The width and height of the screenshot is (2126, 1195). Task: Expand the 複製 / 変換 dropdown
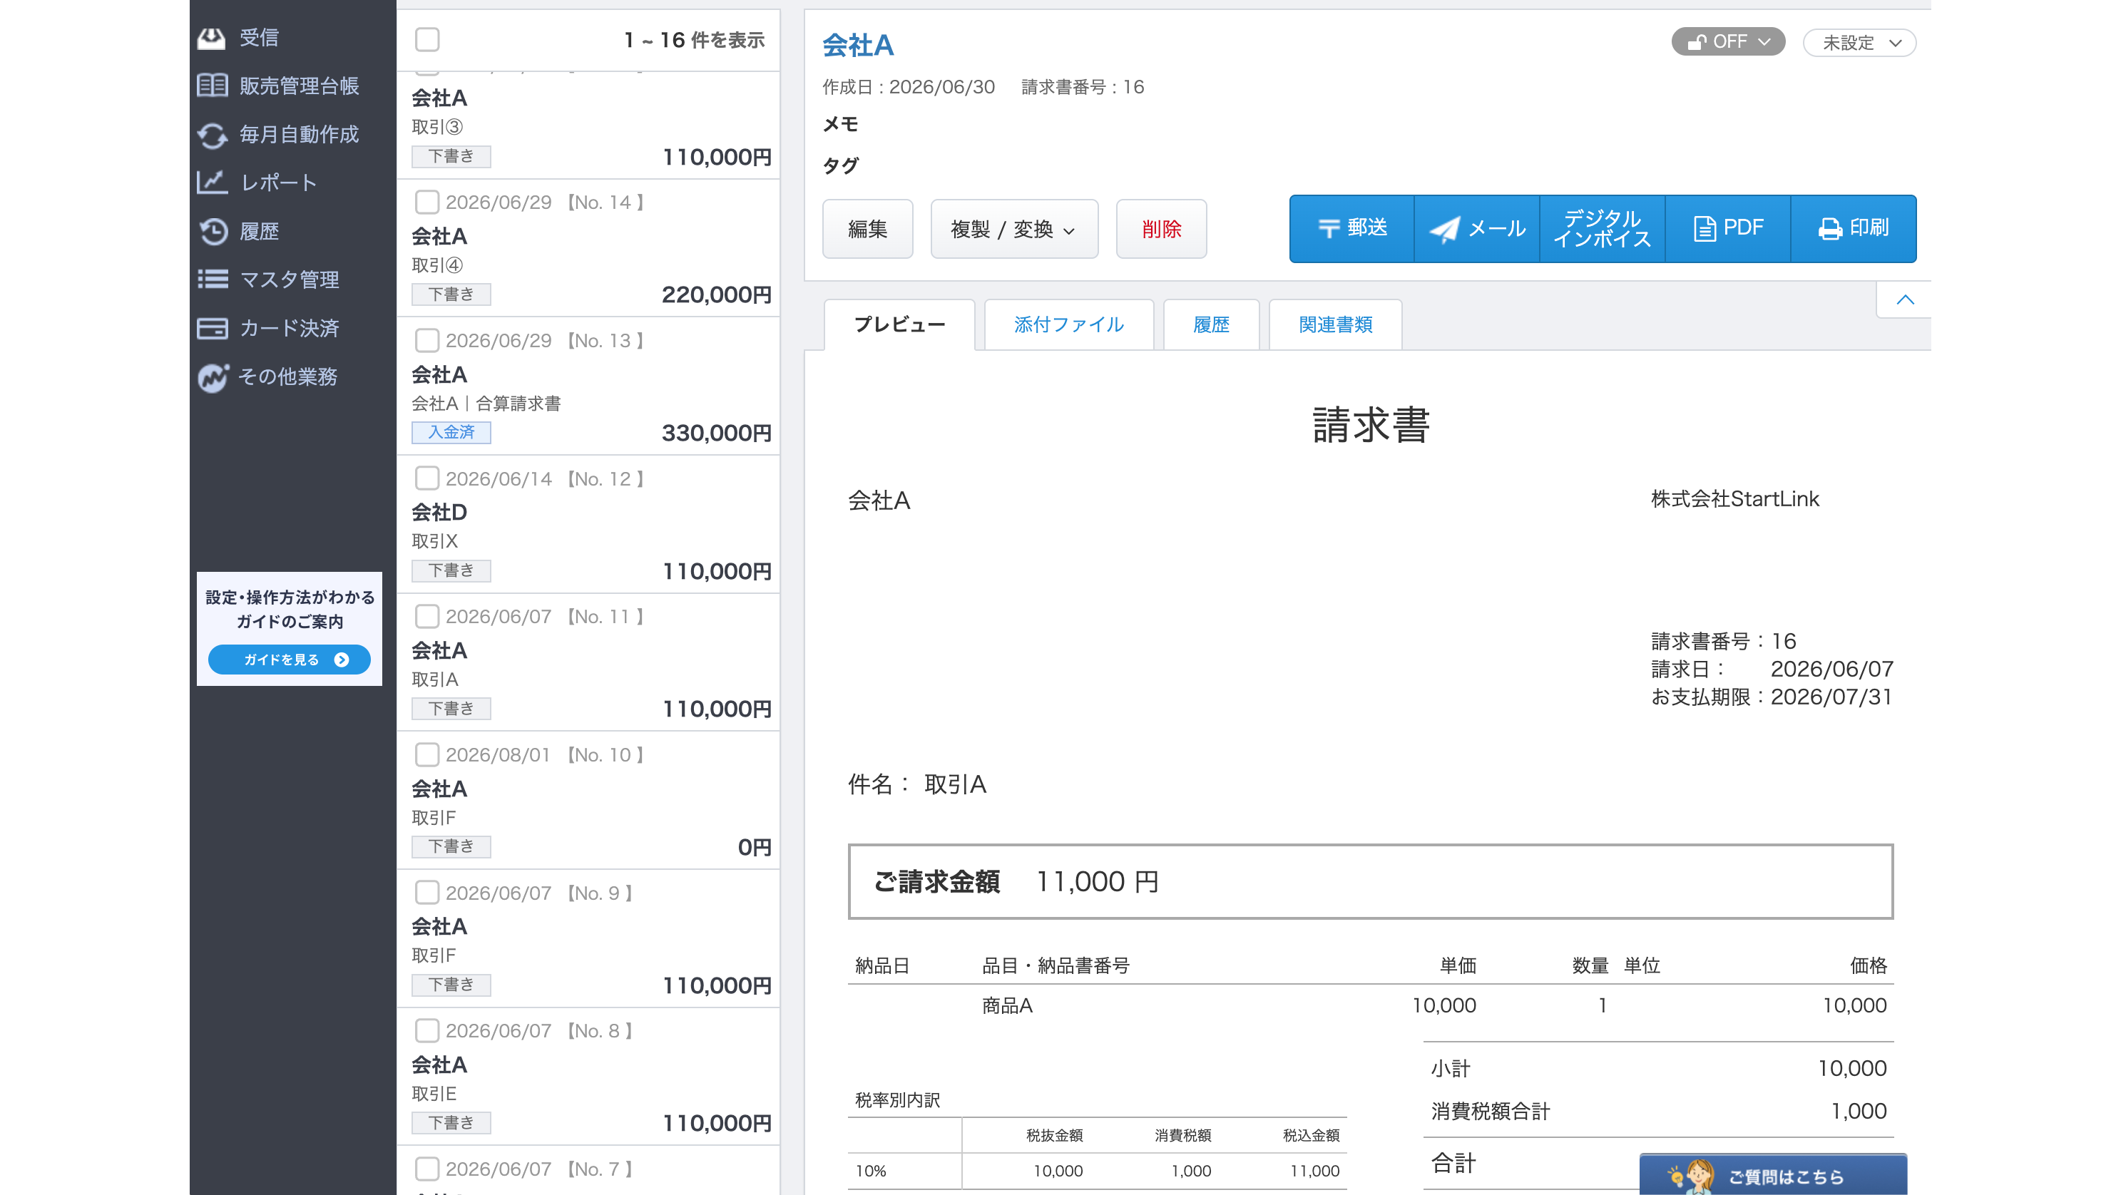(1014, 229)
